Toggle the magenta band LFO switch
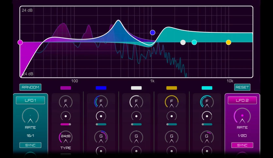Viewport: 273px width, 158px height. (x=66, y=124)
